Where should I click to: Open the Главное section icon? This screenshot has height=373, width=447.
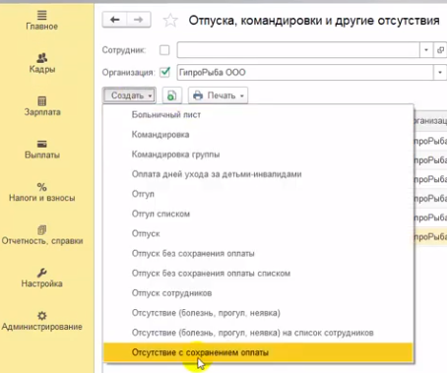coord(41,15)
